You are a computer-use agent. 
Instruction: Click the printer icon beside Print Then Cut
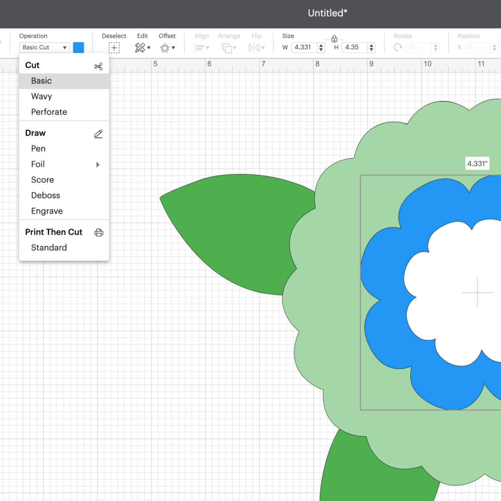(x=99, y=232)
